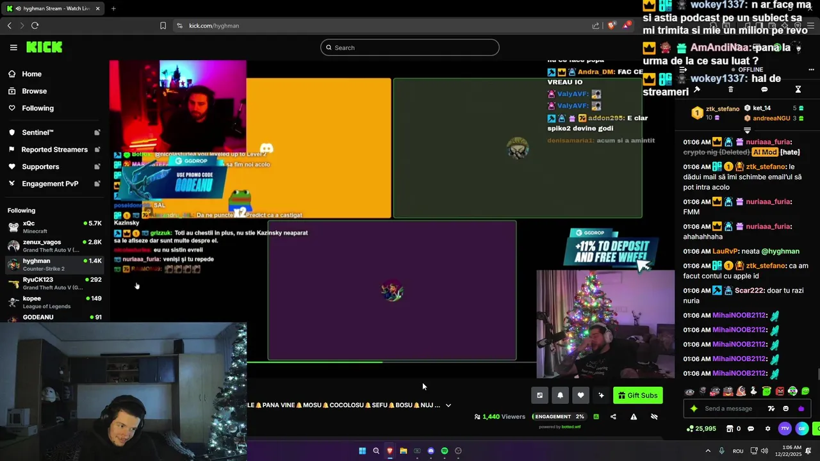Click ztk_stefano on gift leaderboard
Image resolution: width=820 pixels, height=461 pixels.
[x=723, y=109]
